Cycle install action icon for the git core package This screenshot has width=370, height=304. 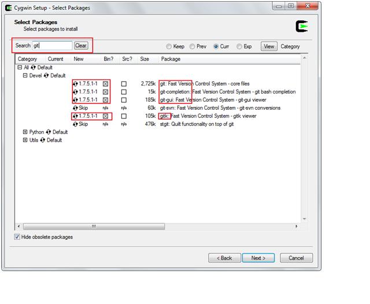(76, 84)
